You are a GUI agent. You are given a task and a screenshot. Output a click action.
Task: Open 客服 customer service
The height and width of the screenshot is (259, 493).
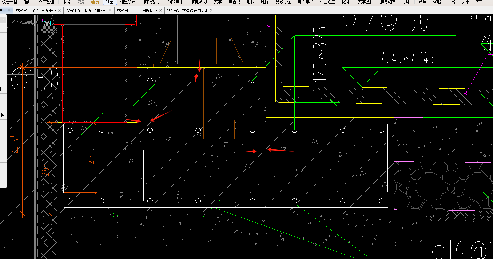(437, 2)
